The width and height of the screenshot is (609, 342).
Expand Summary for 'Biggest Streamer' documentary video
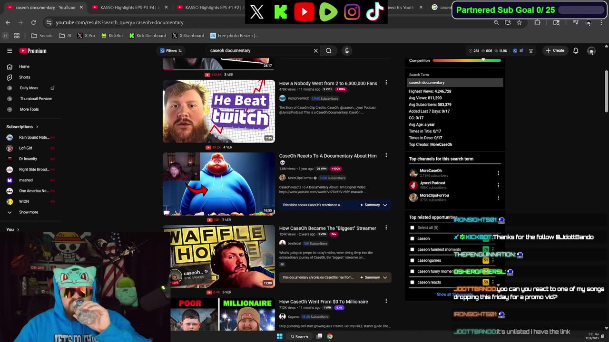coord(373,277)
